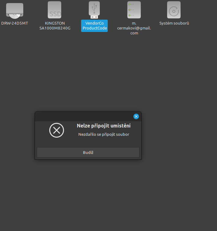The width and height of the screenshot is (217, 231).
Task: Select the Systém souborů disk icon
Action: point(174,10)
